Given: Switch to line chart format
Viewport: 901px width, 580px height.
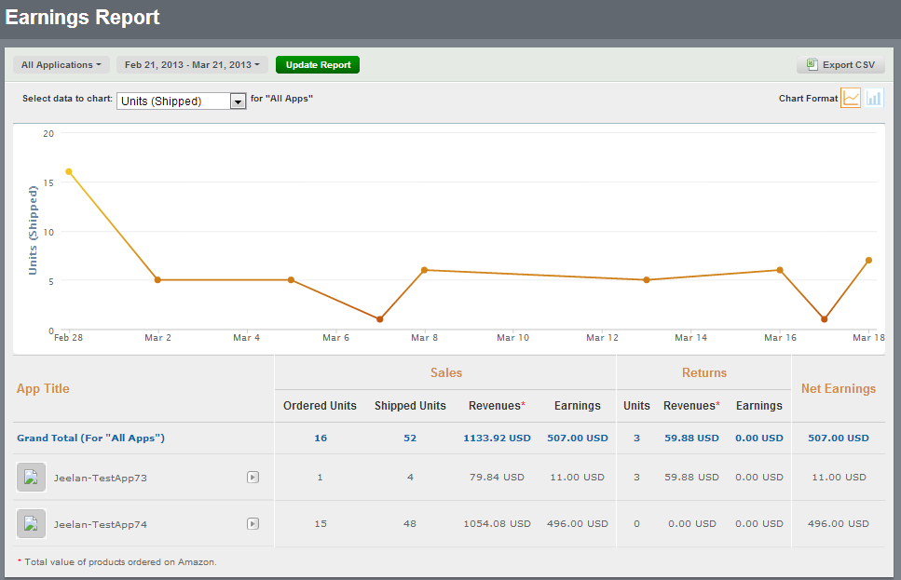Looking at the screenshot, I should pyautogui.click(x=850, y=98).
